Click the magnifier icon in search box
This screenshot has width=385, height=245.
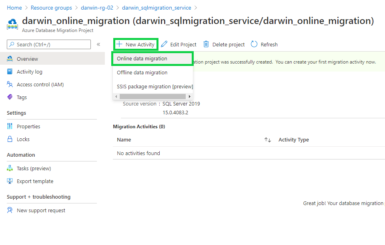tap(12, 44)
